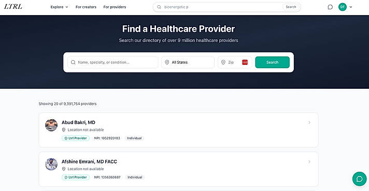Open the Explore dropdown menu
The image size is (369, 191).
(x=59, y=7)
